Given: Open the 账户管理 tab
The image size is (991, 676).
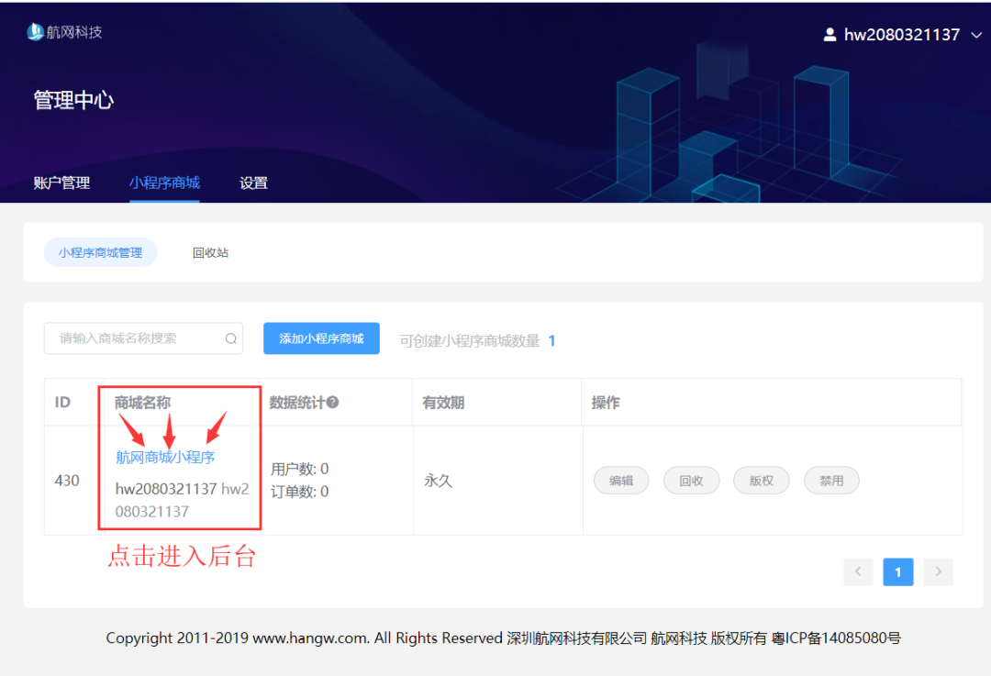Looking at the screenshot, I should coord(61,183).
